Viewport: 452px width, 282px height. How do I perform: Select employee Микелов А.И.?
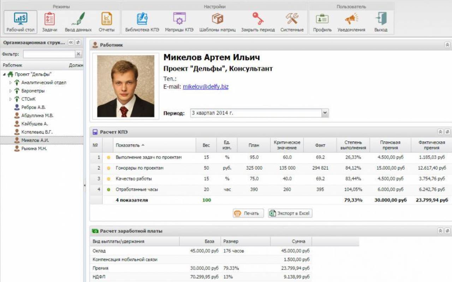click(x=42, y=140)
